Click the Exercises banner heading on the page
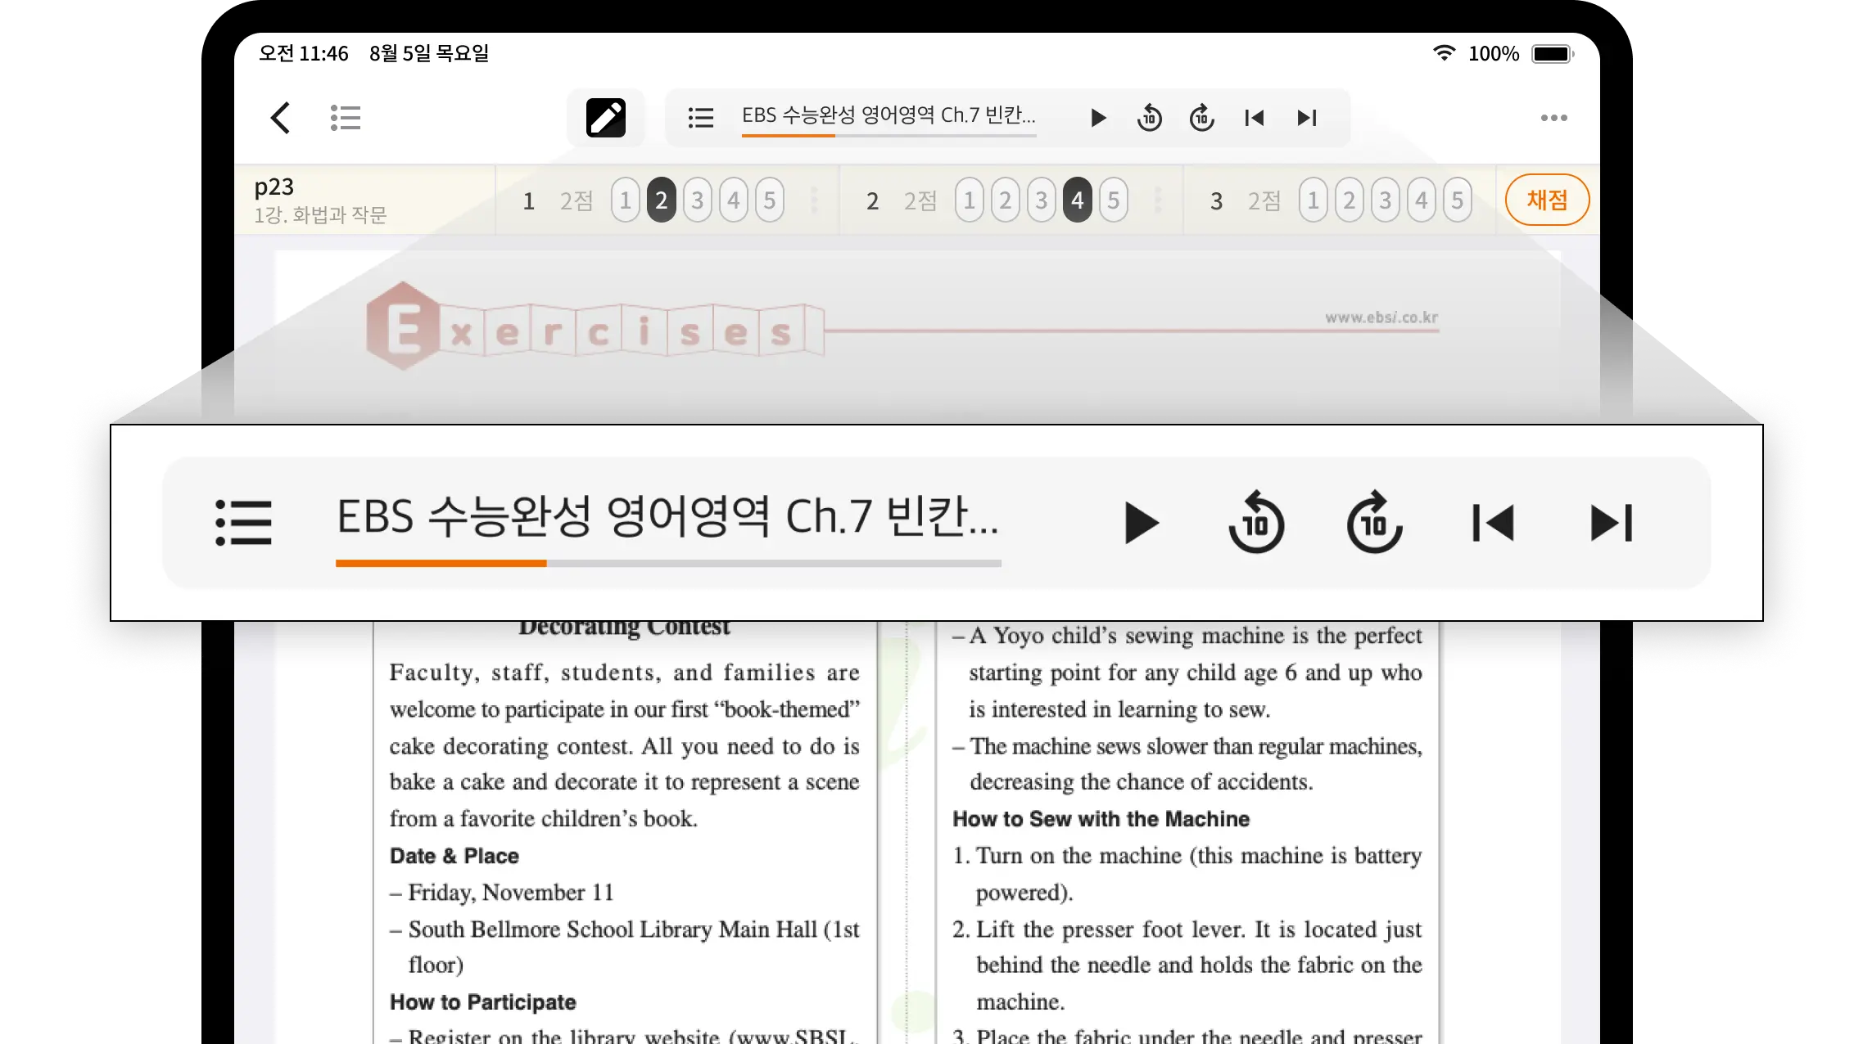Viewport: 1872px width, 1044px height. (x=595, y=326)
